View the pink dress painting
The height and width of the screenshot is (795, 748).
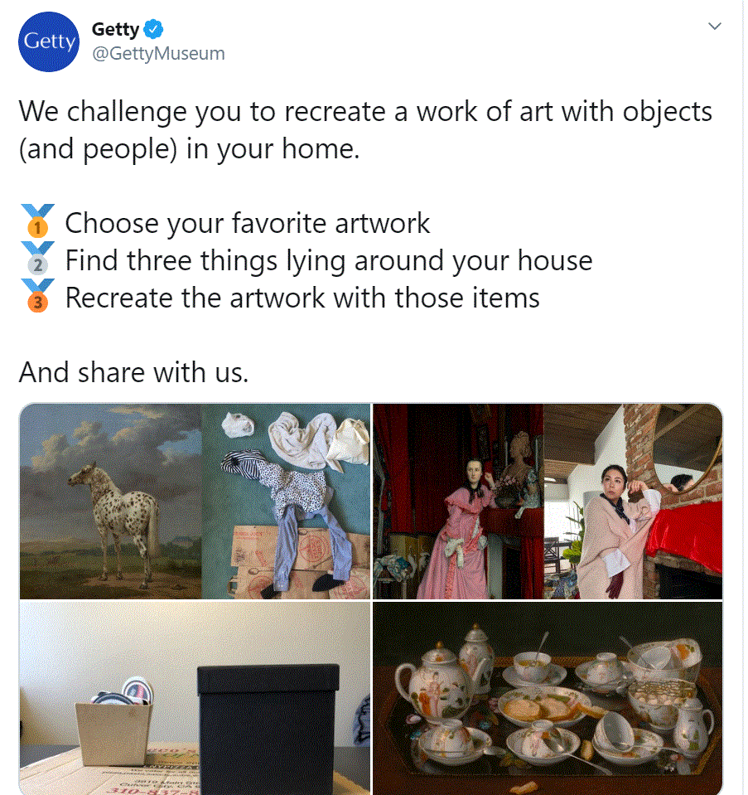point(458,501)
